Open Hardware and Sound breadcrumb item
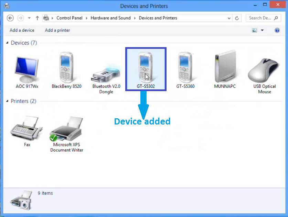Viewport: 288px width, 217px height. (x=110, y=18)
